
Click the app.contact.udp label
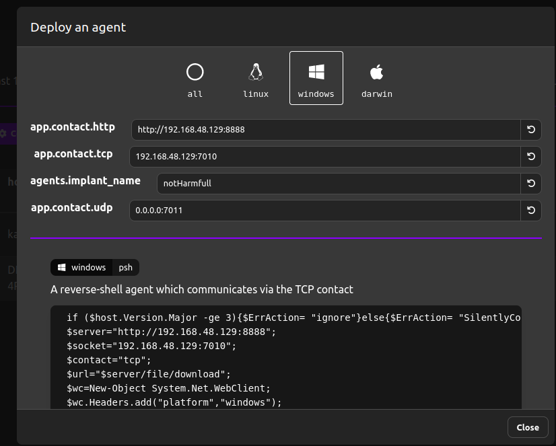(71, 208)
